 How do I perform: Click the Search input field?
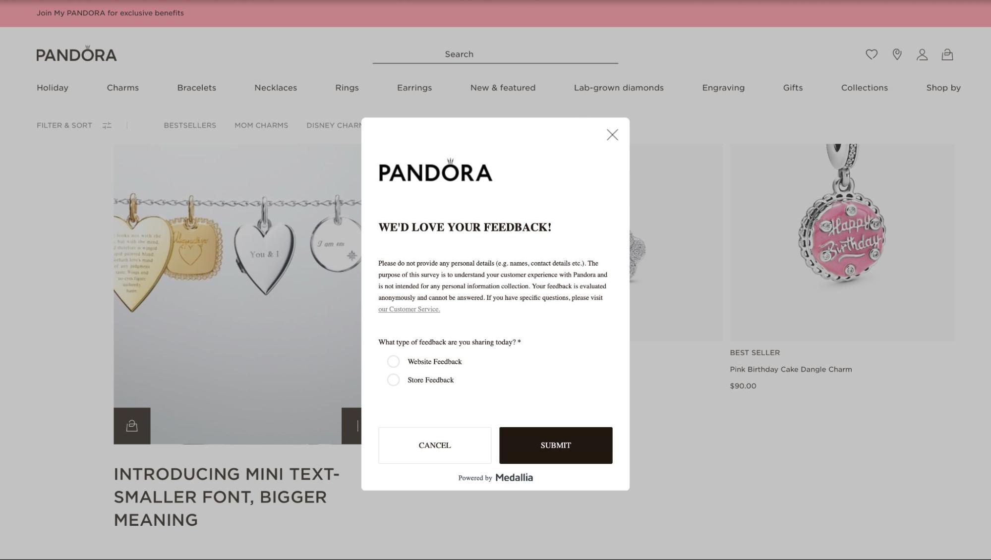click(x=495, y=54)
